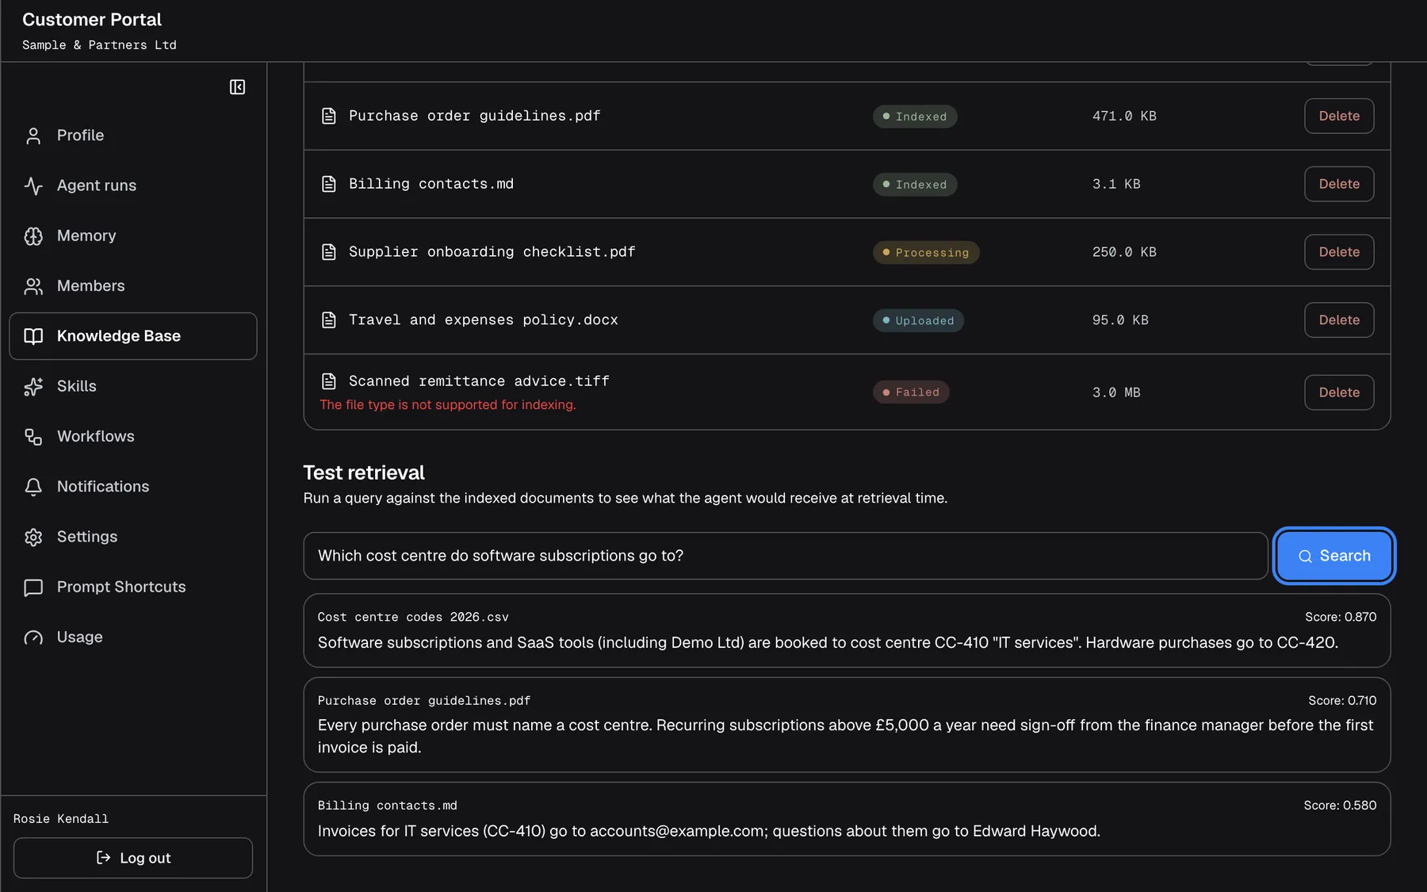Click file icon beside Scanned remittance advice.tiff
Screen dimensions: 1427x892
(x=329, y=381)
